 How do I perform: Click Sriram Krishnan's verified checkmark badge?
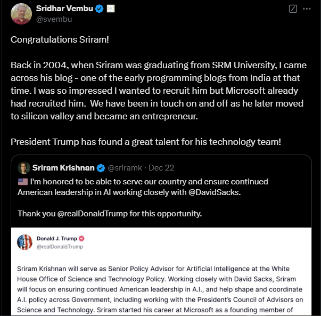tap(101, 168)
